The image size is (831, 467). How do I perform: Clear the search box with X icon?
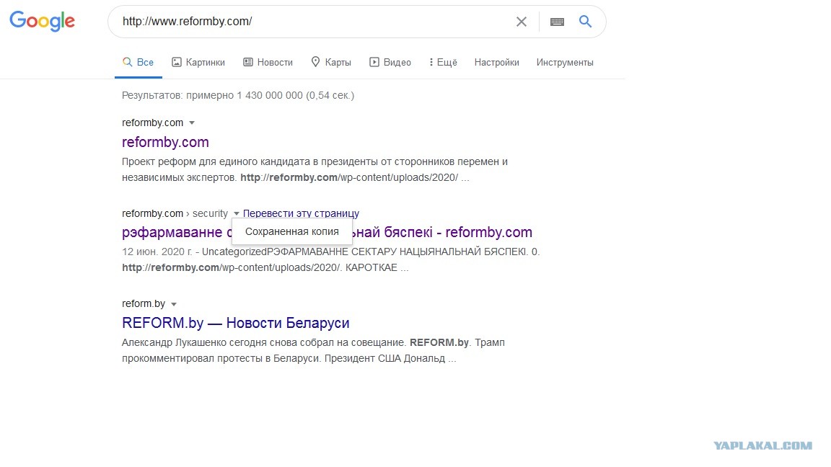pos(522,22)
